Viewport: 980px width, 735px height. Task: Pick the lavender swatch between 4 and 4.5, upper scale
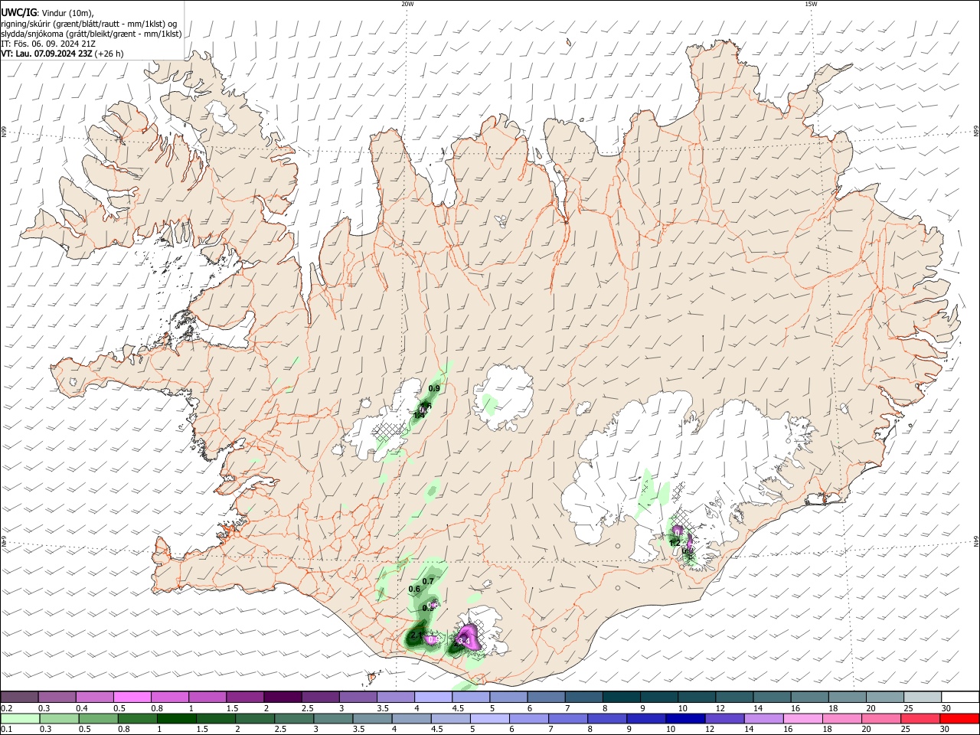(433, 697)
